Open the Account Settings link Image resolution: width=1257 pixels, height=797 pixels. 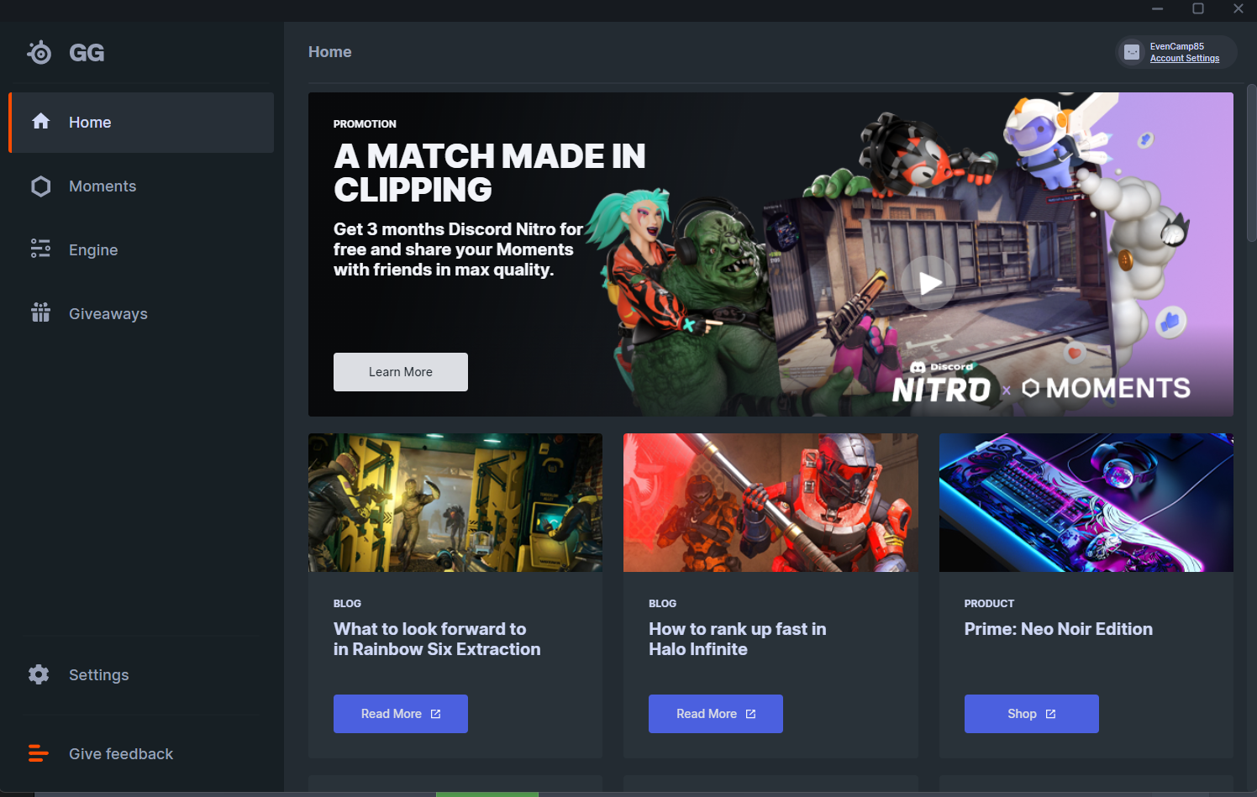click(x=1184, y=59)
